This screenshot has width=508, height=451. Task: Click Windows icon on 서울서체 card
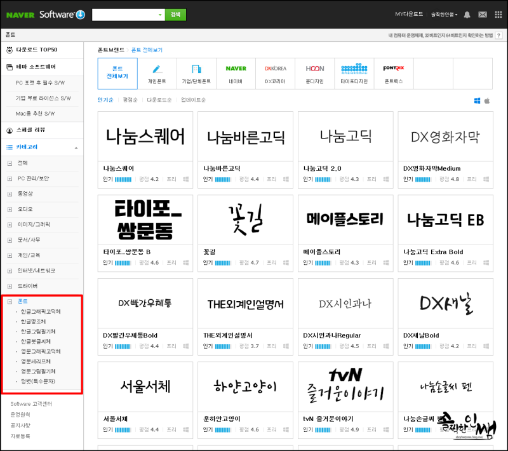point(185,429)
